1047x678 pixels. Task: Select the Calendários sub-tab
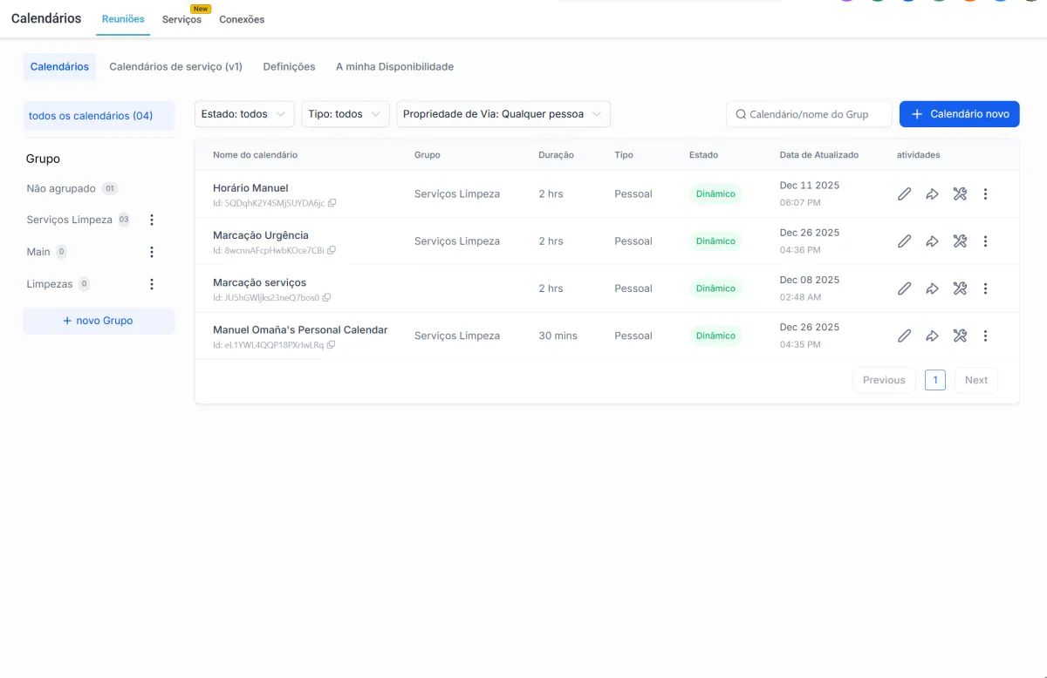(x=59, y=66)
